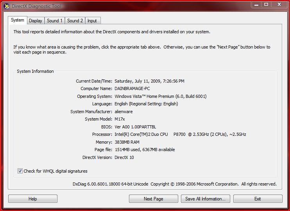Open the Sound 1 tab
The height and width of the screenshot is (211, 290).
[55, 21]
